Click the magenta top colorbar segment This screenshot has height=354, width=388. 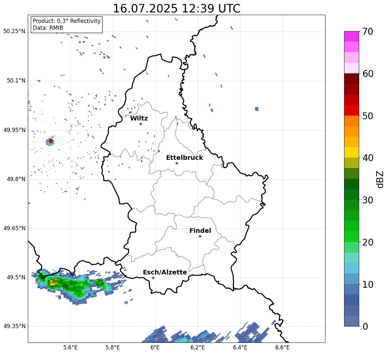351,36
